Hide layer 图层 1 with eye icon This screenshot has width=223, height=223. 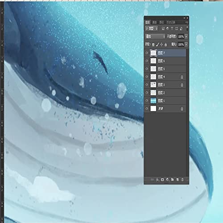(147, 101)
